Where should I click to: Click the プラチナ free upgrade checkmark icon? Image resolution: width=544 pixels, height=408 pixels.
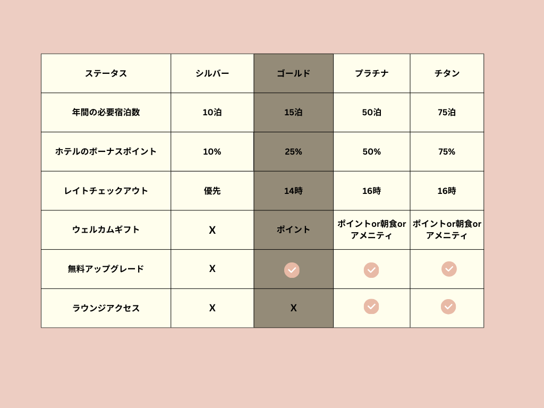371,270
